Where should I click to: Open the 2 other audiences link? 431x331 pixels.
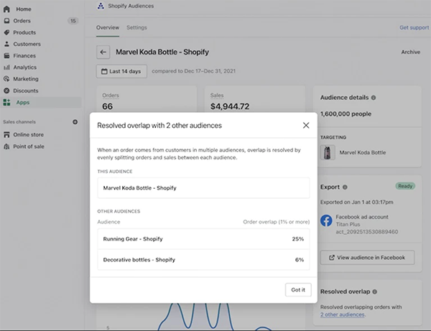click(x=342, y=314)
